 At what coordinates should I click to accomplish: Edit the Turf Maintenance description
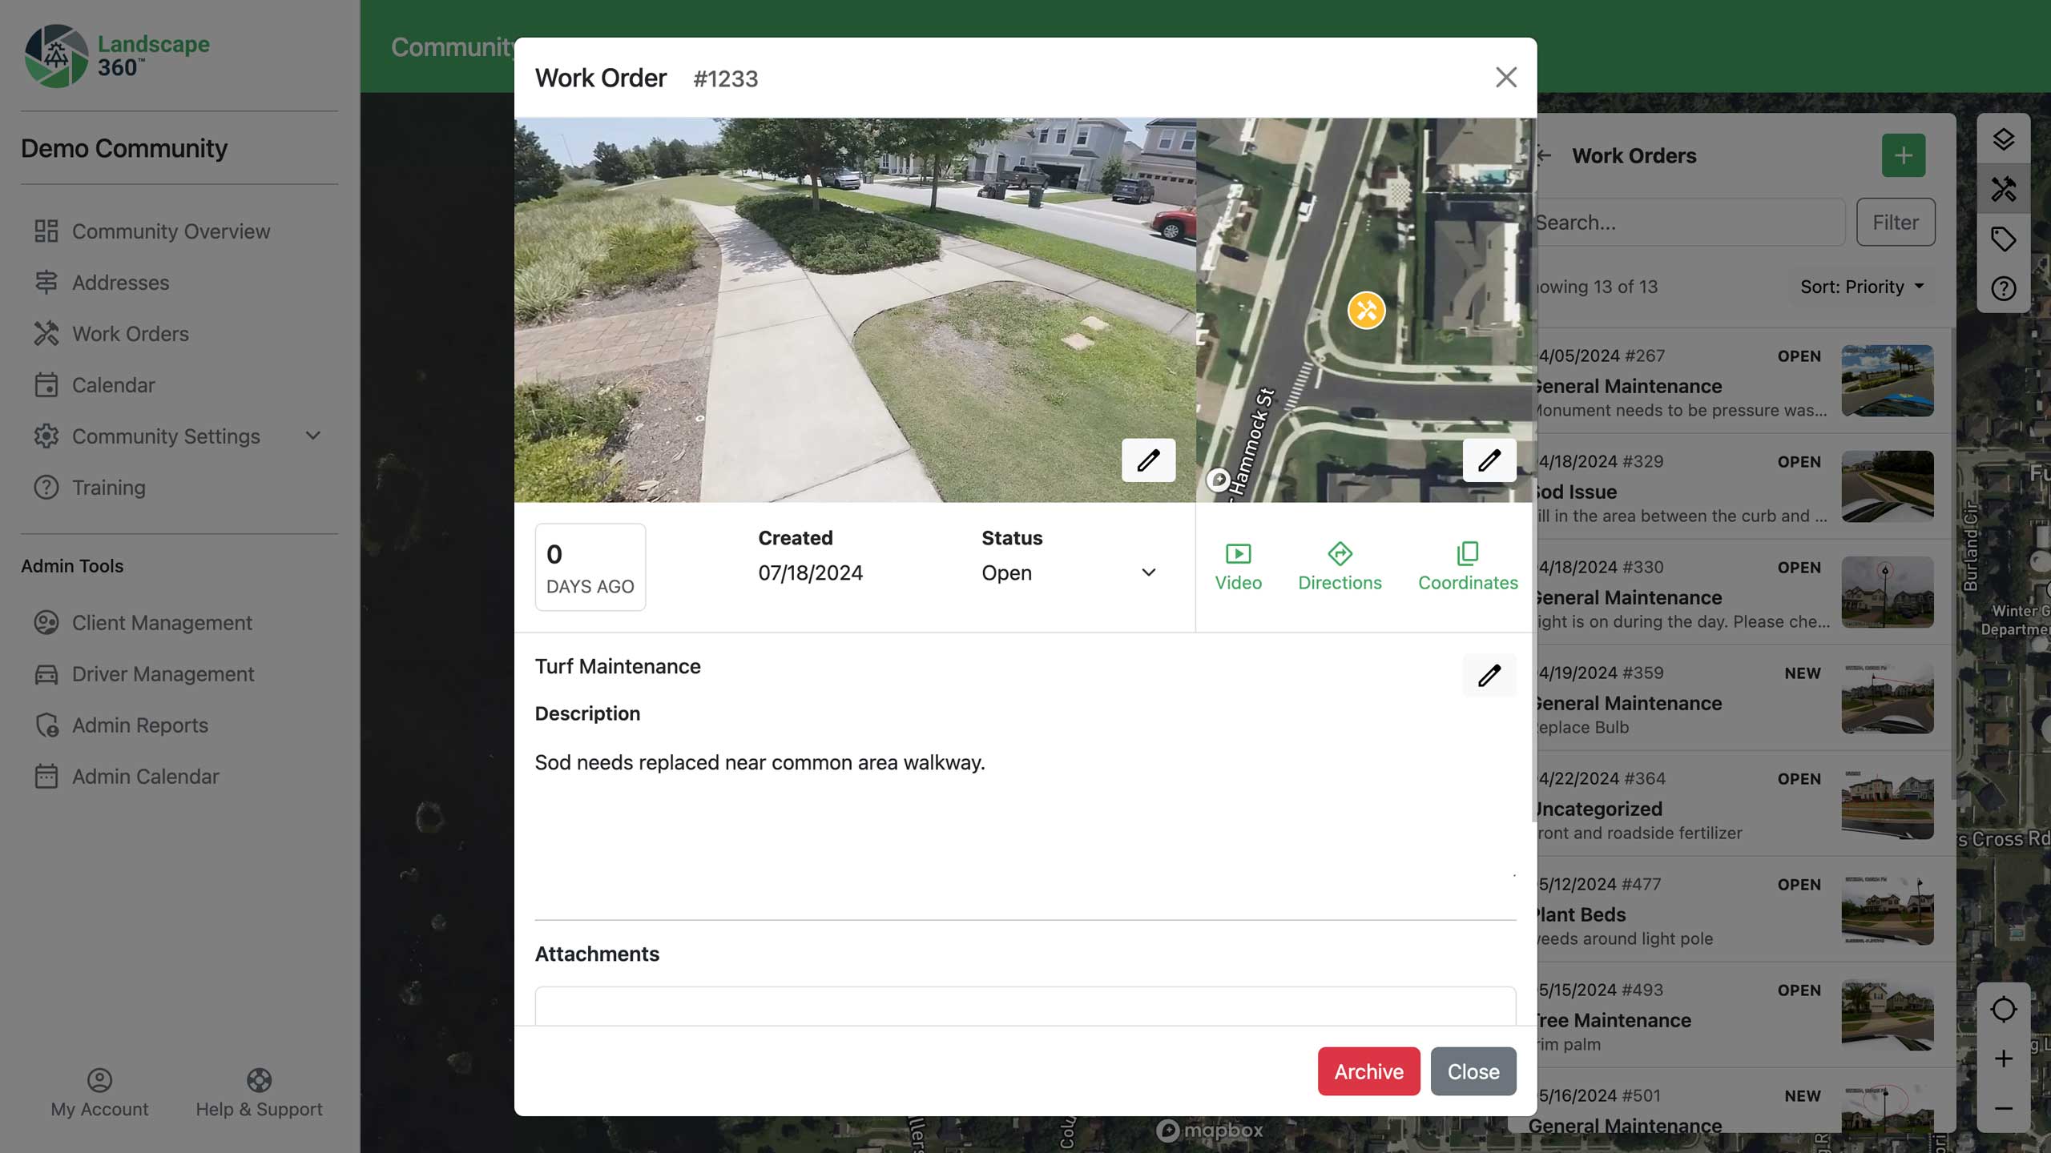(1489, 675)
